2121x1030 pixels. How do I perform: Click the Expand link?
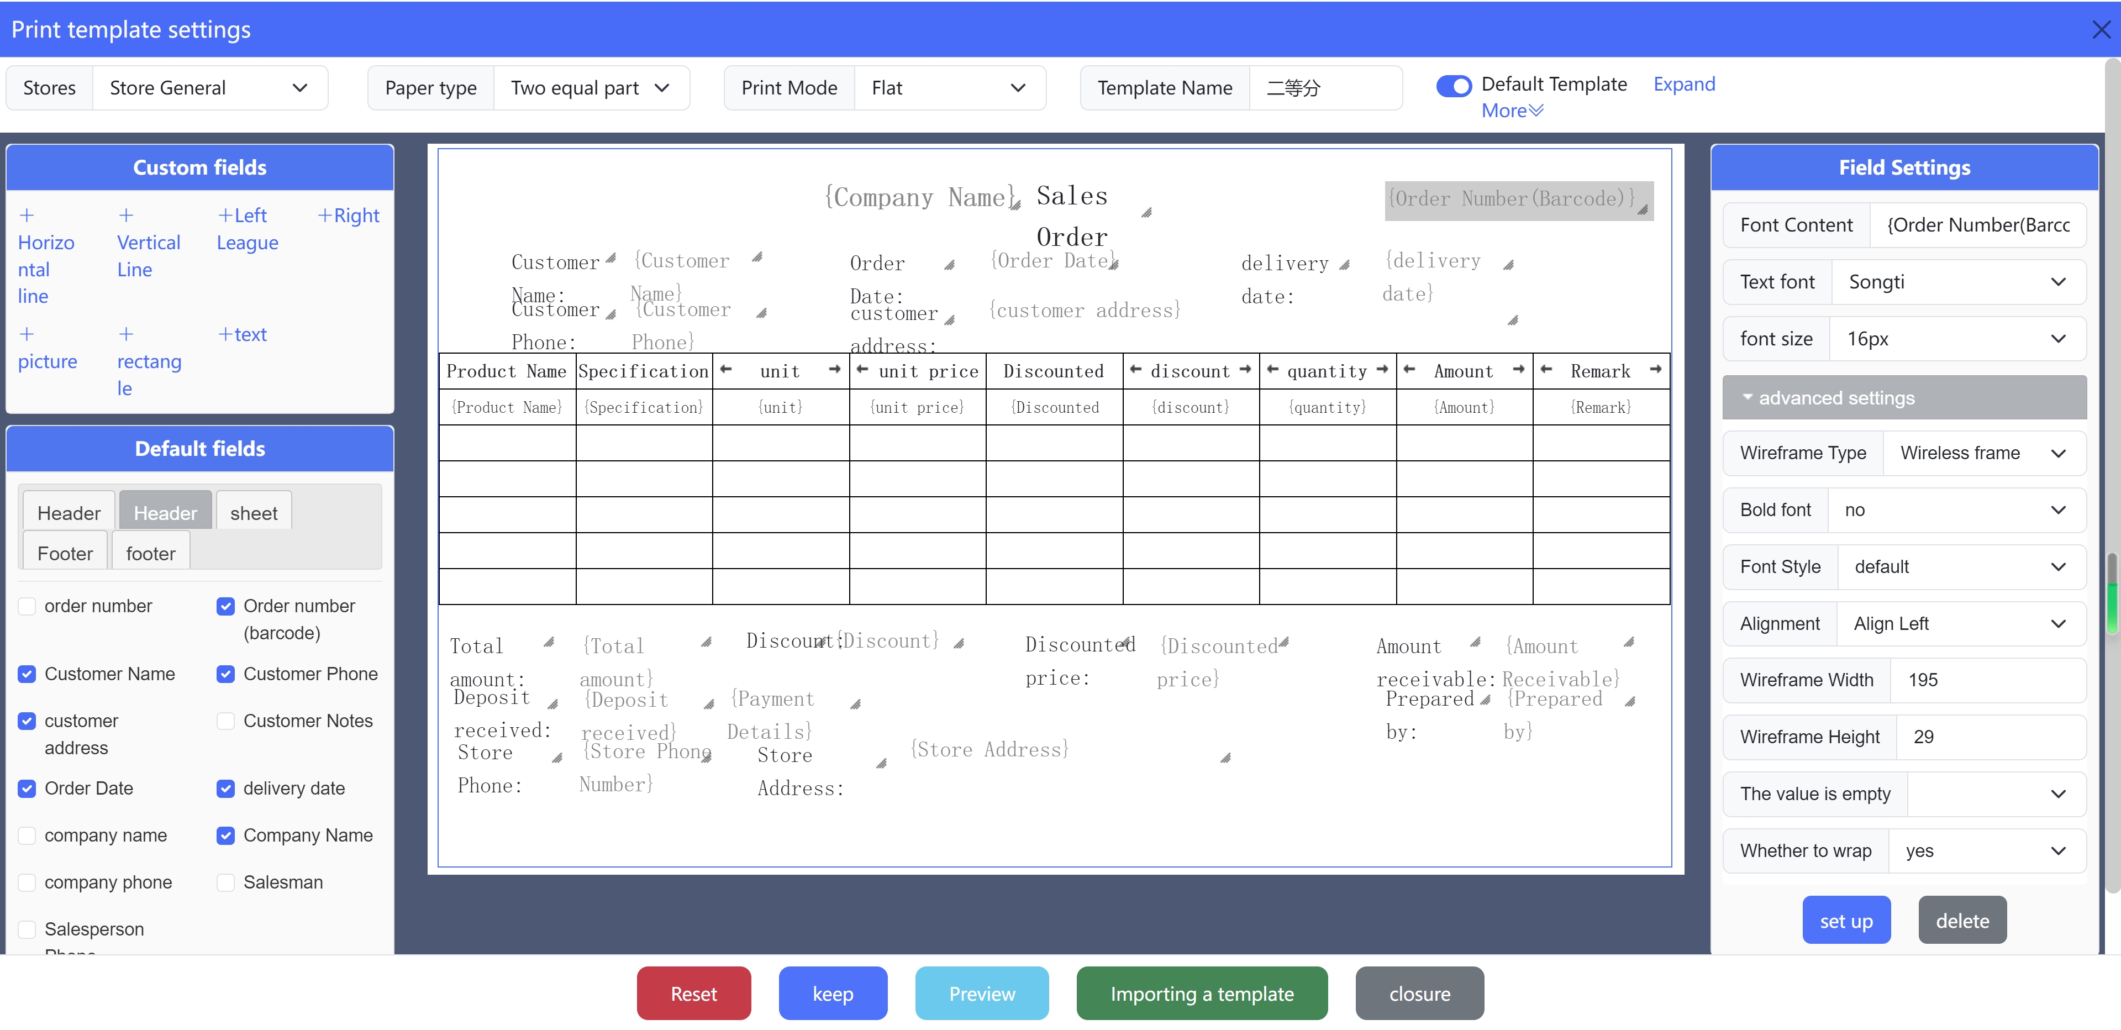click(1683, 84)
